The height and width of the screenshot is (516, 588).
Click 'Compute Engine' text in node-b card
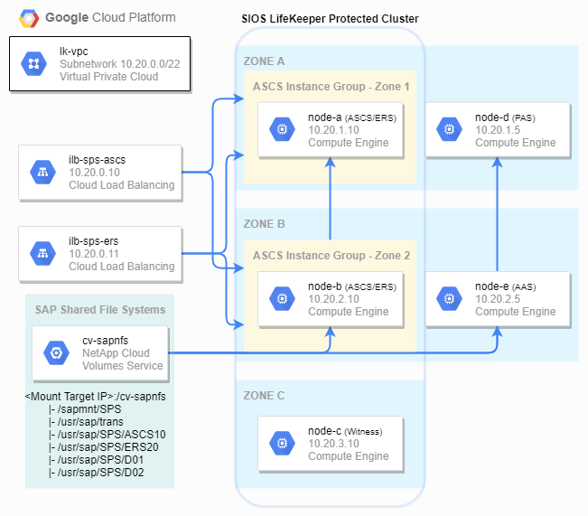[349, 312]
